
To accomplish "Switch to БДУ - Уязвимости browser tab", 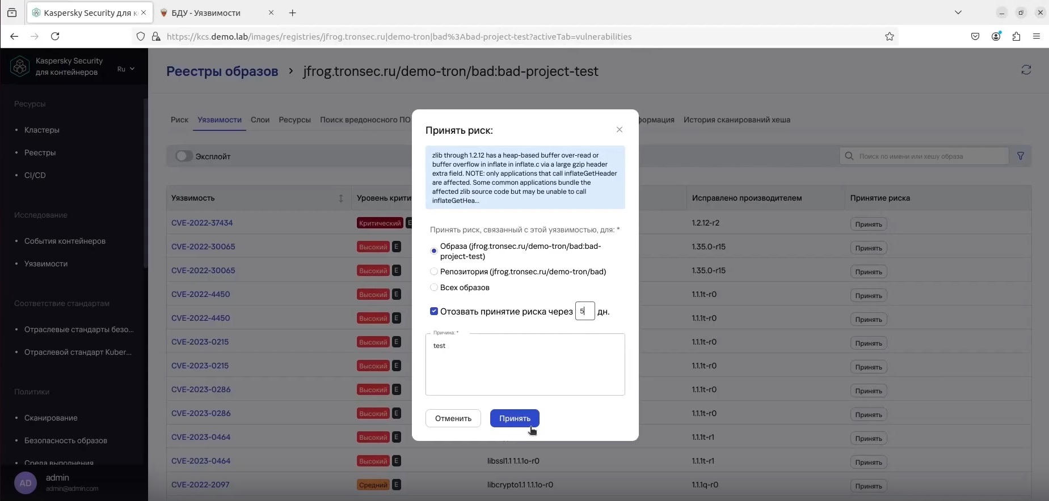I will 217,12.
